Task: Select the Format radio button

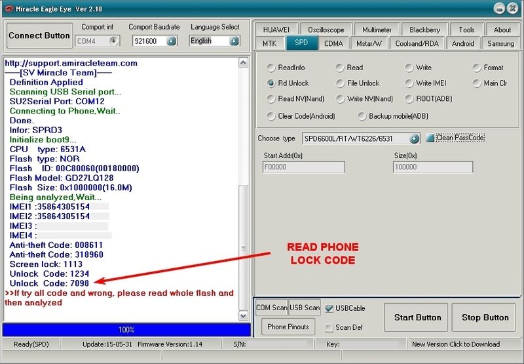Action: pos(477,68)
